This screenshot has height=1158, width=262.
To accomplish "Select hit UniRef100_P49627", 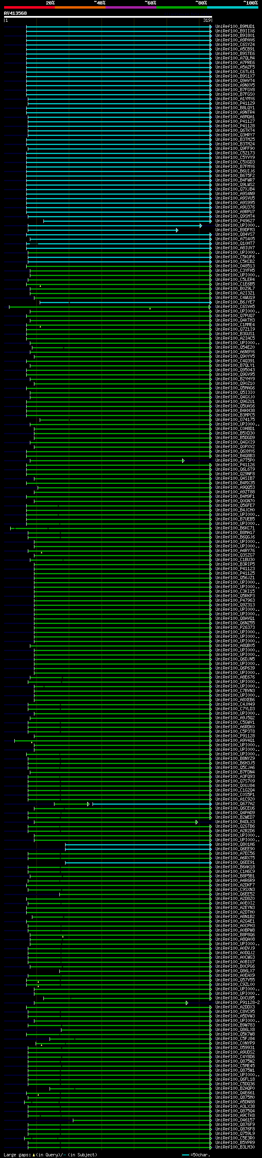I will point(235,221).
